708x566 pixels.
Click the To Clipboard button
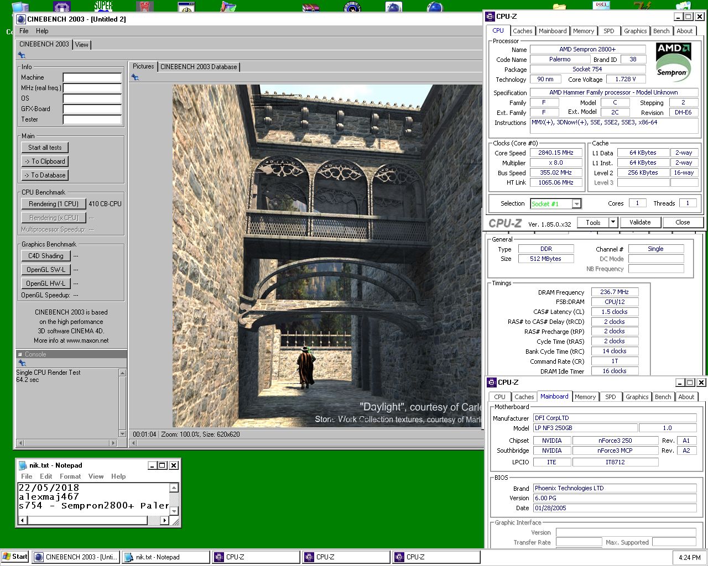(x=45, y=161)
